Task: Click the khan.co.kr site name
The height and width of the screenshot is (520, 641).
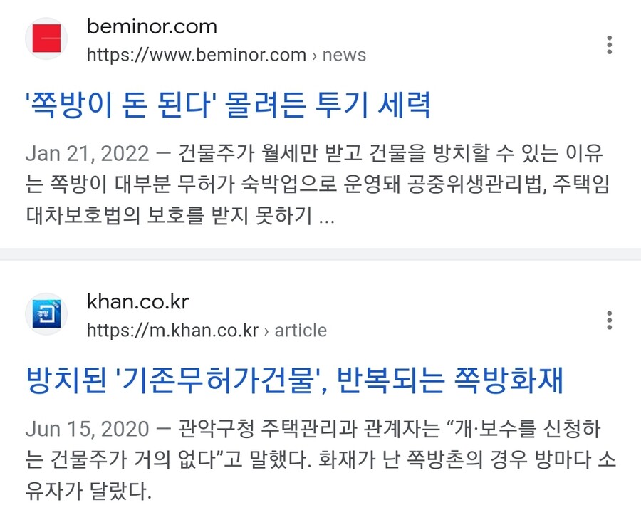Action: pos(137,303)
